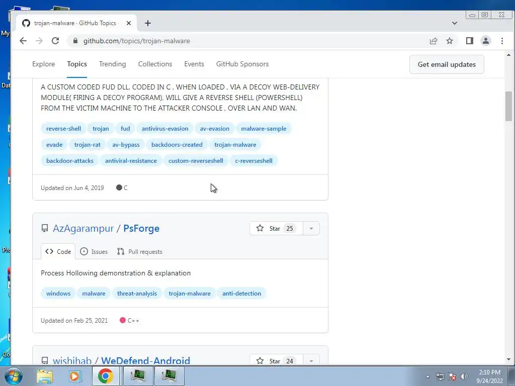Click the repo icon beside AzAgarampur
Viewport: 515px width, 386px height.
point(45,229)
